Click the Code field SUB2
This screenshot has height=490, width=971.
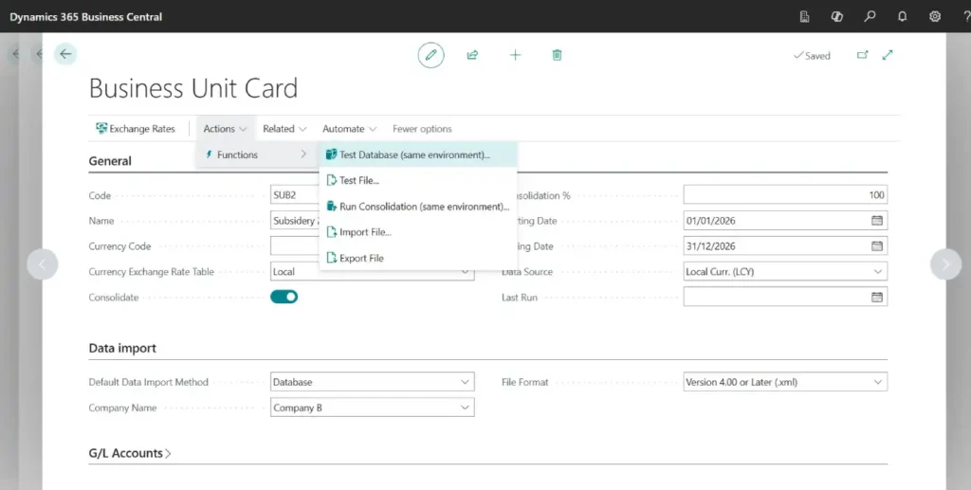(295, 195)
